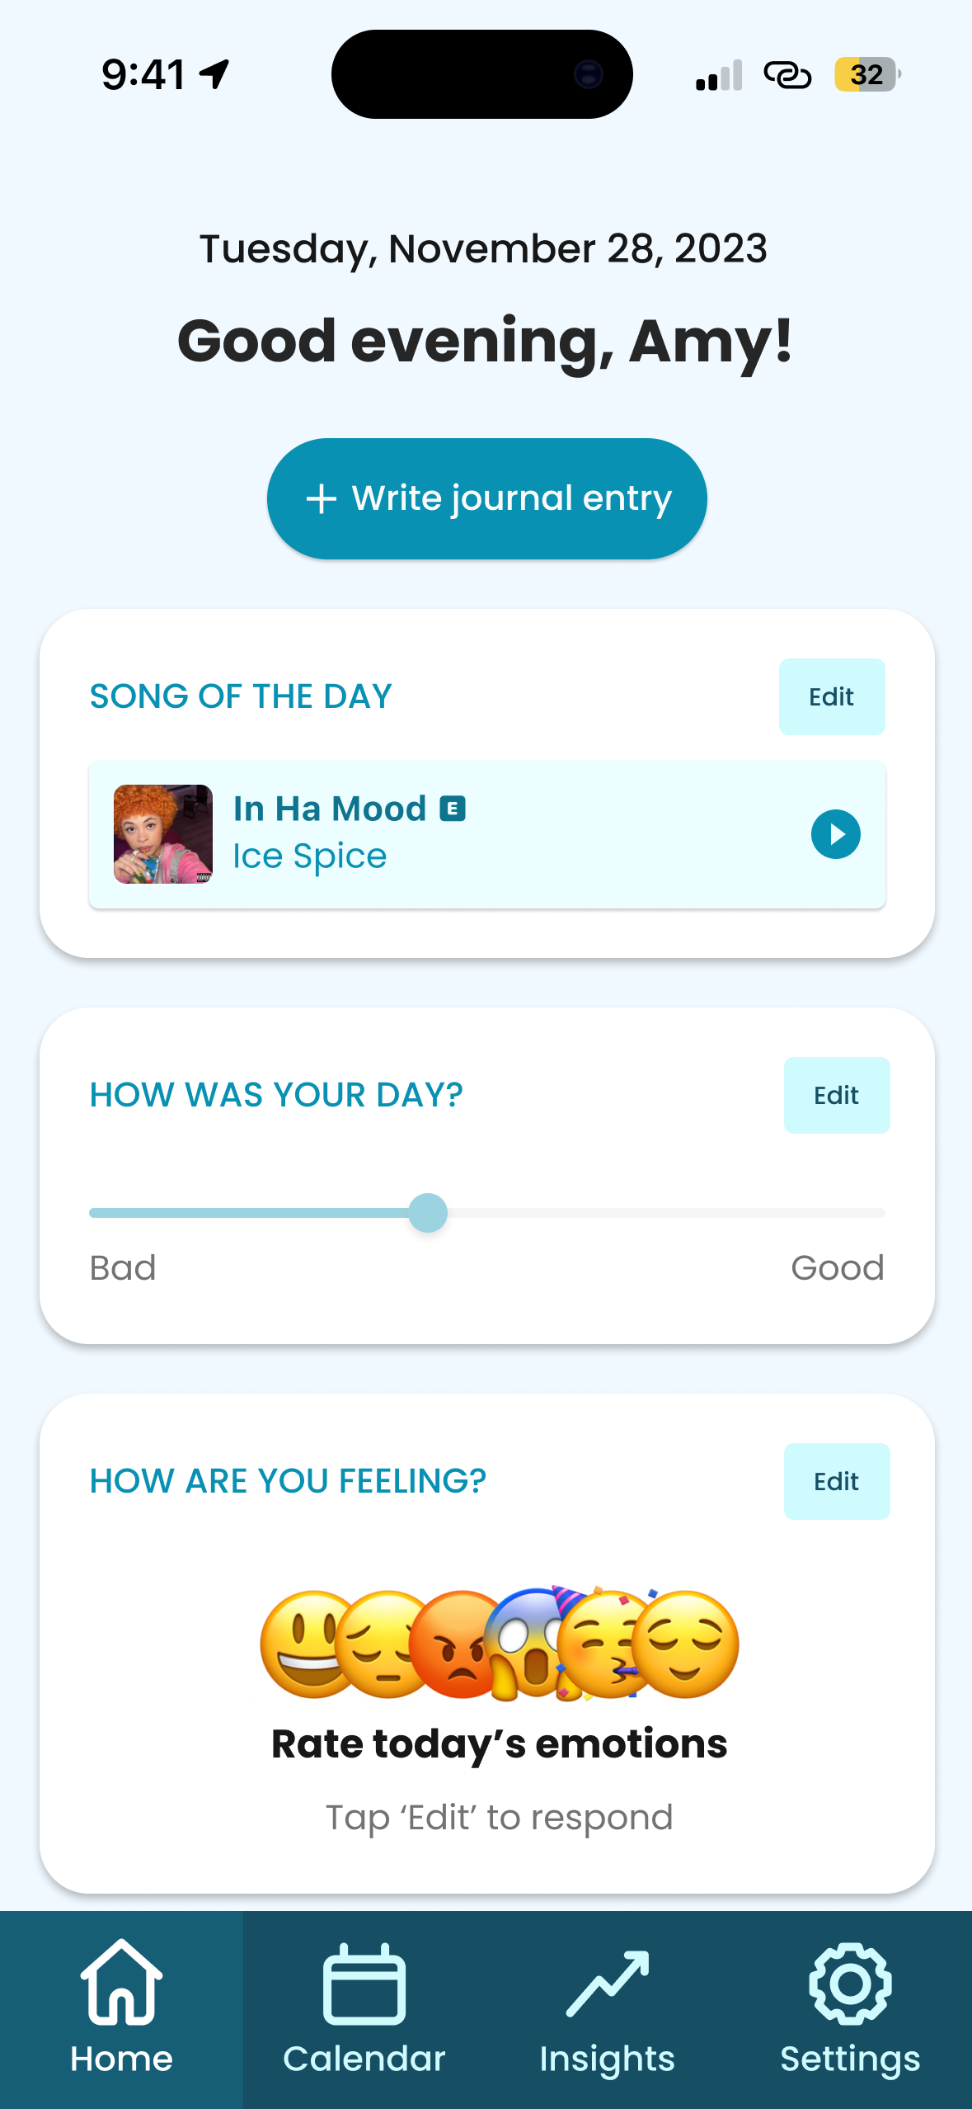
Task: Open the Home tab
Action: [x=121, y=2008]
